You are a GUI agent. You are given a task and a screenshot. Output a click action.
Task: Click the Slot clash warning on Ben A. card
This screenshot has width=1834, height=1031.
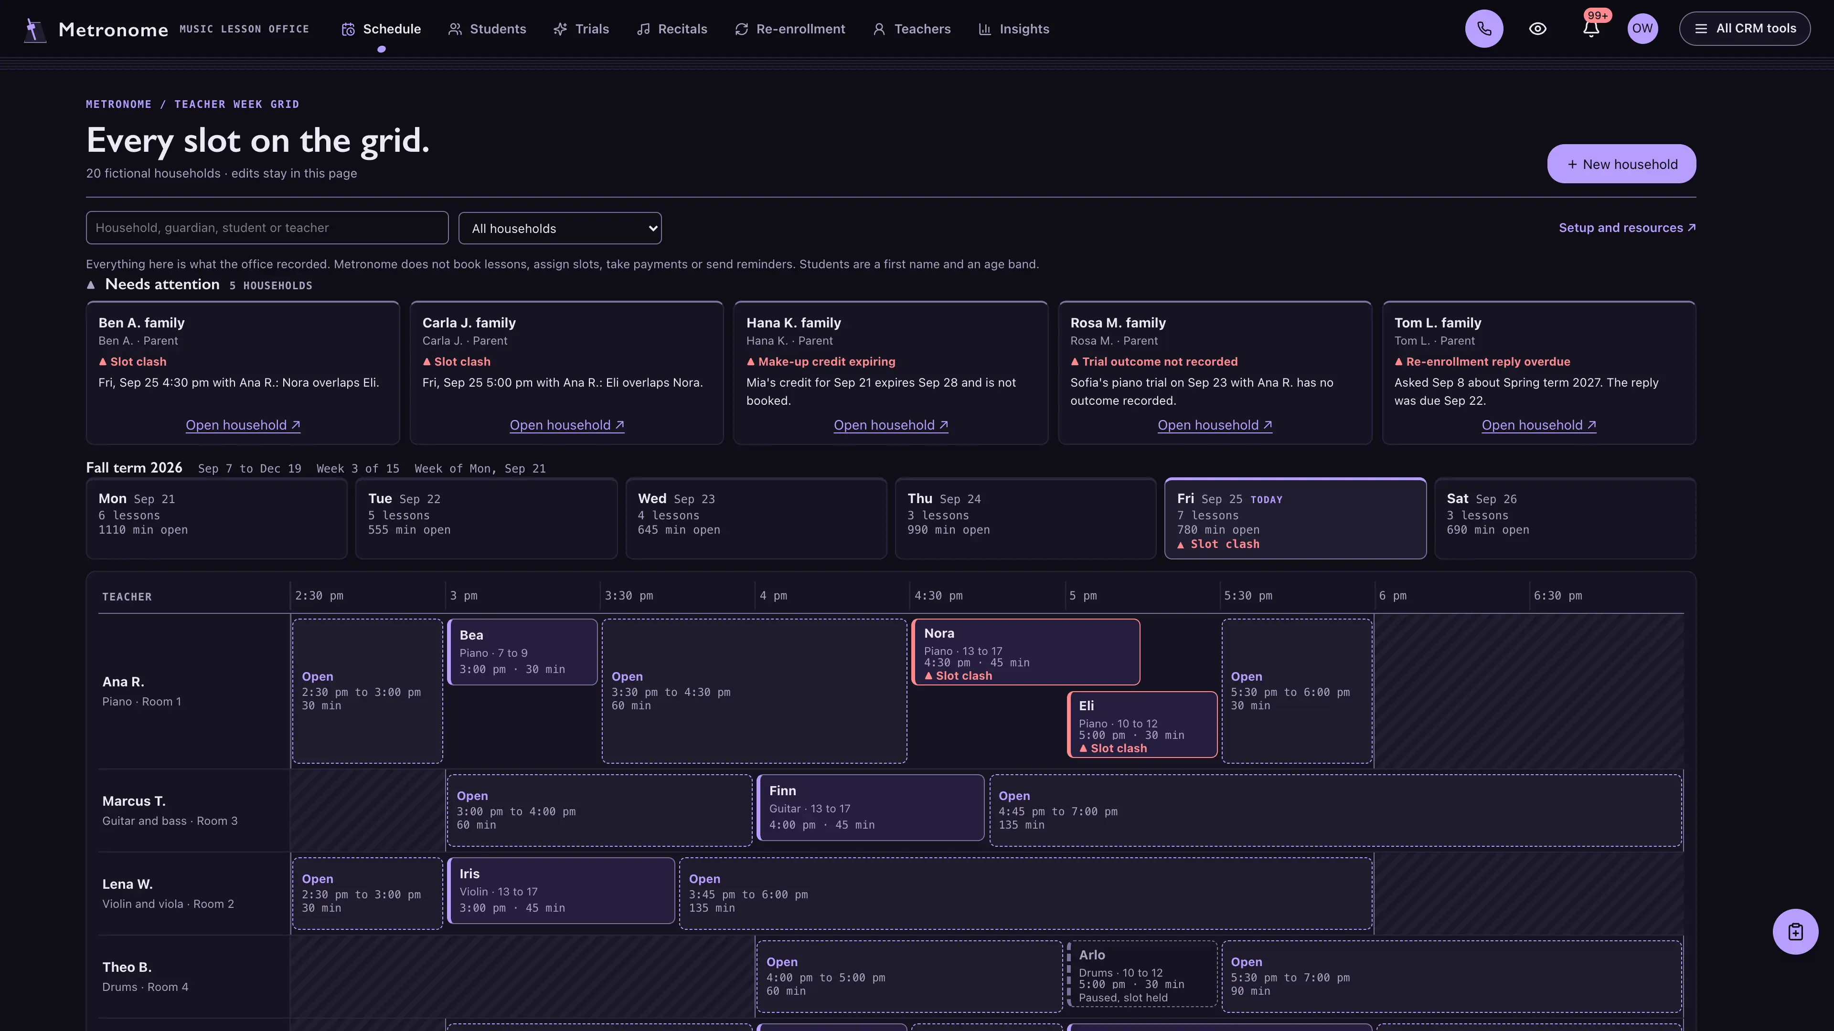132,361
